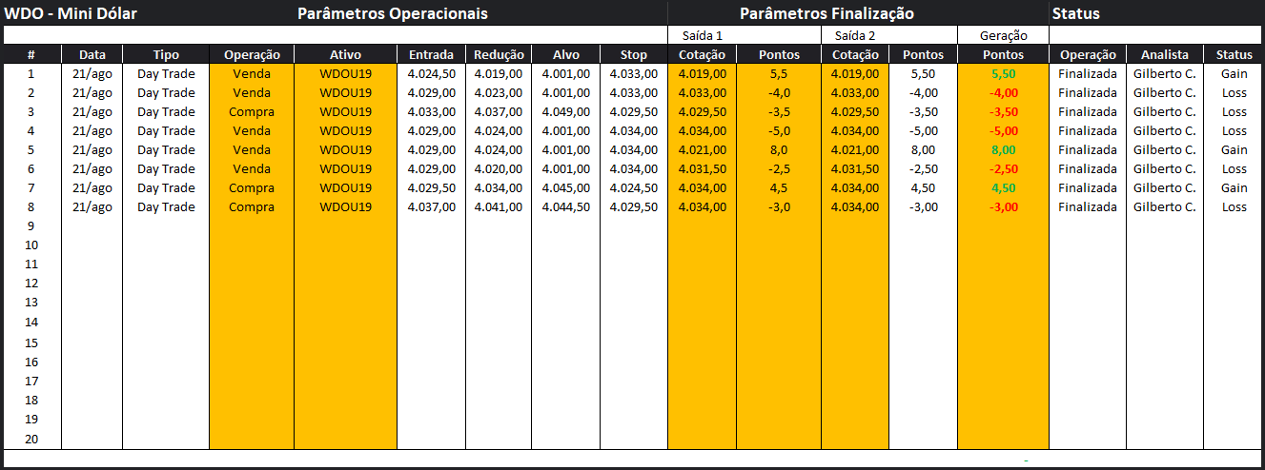The width and height of the screenshot is (1265, 470).
Task: Click the Data column header
Action: (x=92, y=54)
